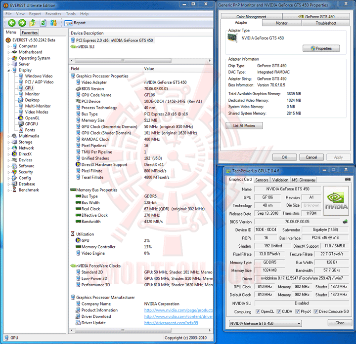Toggle the CUDA checkbox in GPU-Z

point(279,311)
